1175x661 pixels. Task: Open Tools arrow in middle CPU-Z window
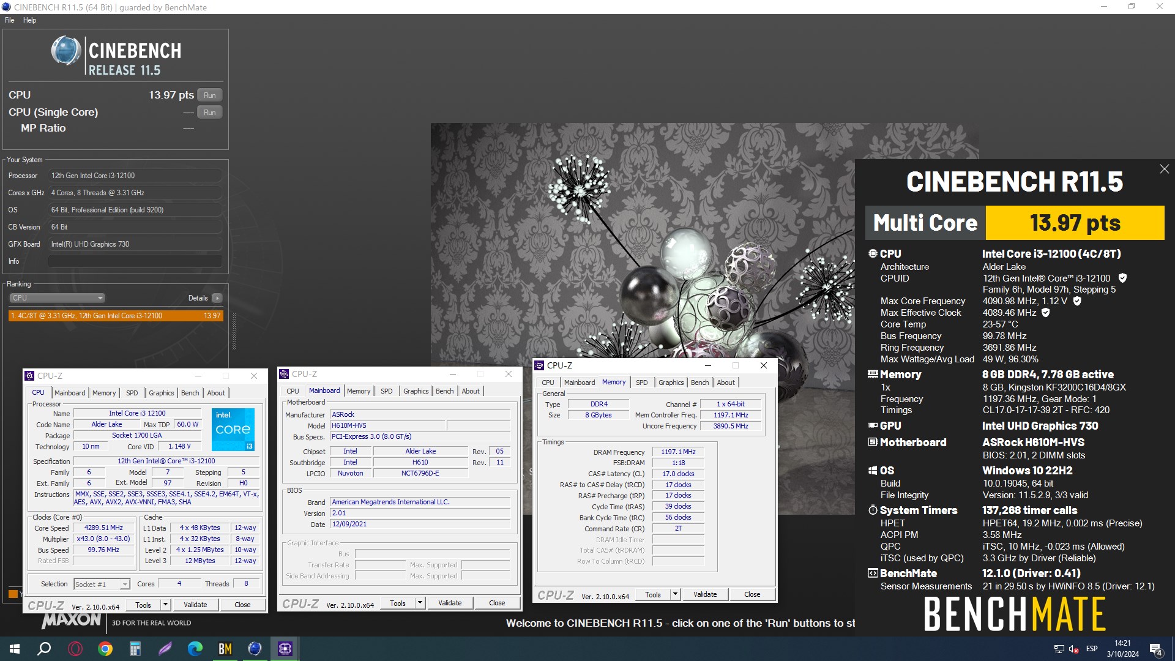(420, 603)
